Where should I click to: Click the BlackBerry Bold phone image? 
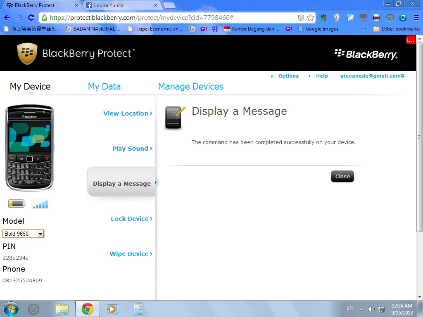[x=30, y=148]
